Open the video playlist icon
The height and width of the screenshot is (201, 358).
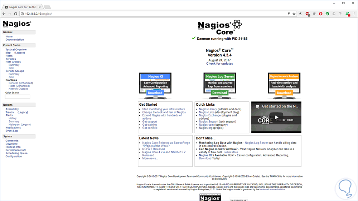click(x=257, y=106)
